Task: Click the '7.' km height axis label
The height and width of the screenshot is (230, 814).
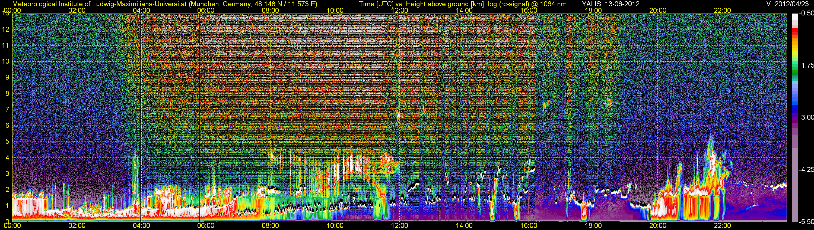Action: pyautogui.click(x=8, y=110)
